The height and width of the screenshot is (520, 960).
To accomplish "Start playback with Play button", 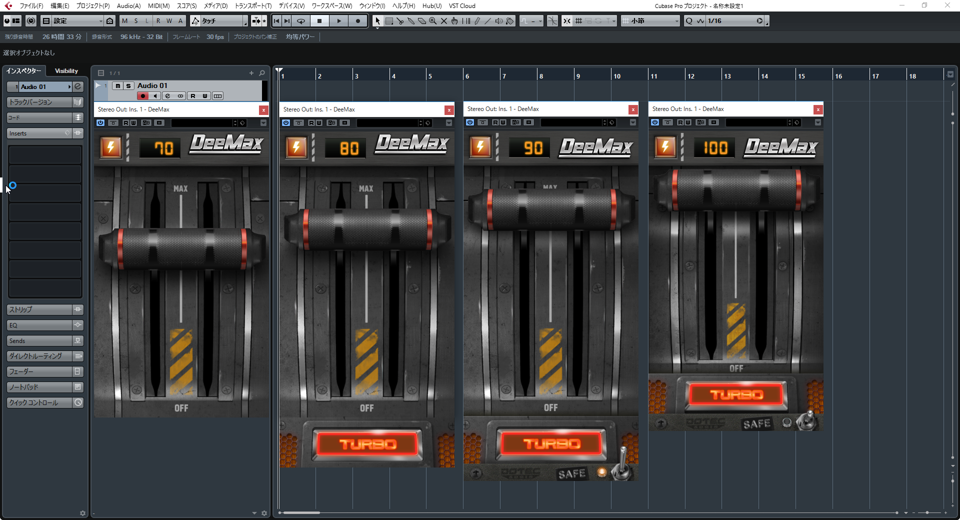I will 339,21.
